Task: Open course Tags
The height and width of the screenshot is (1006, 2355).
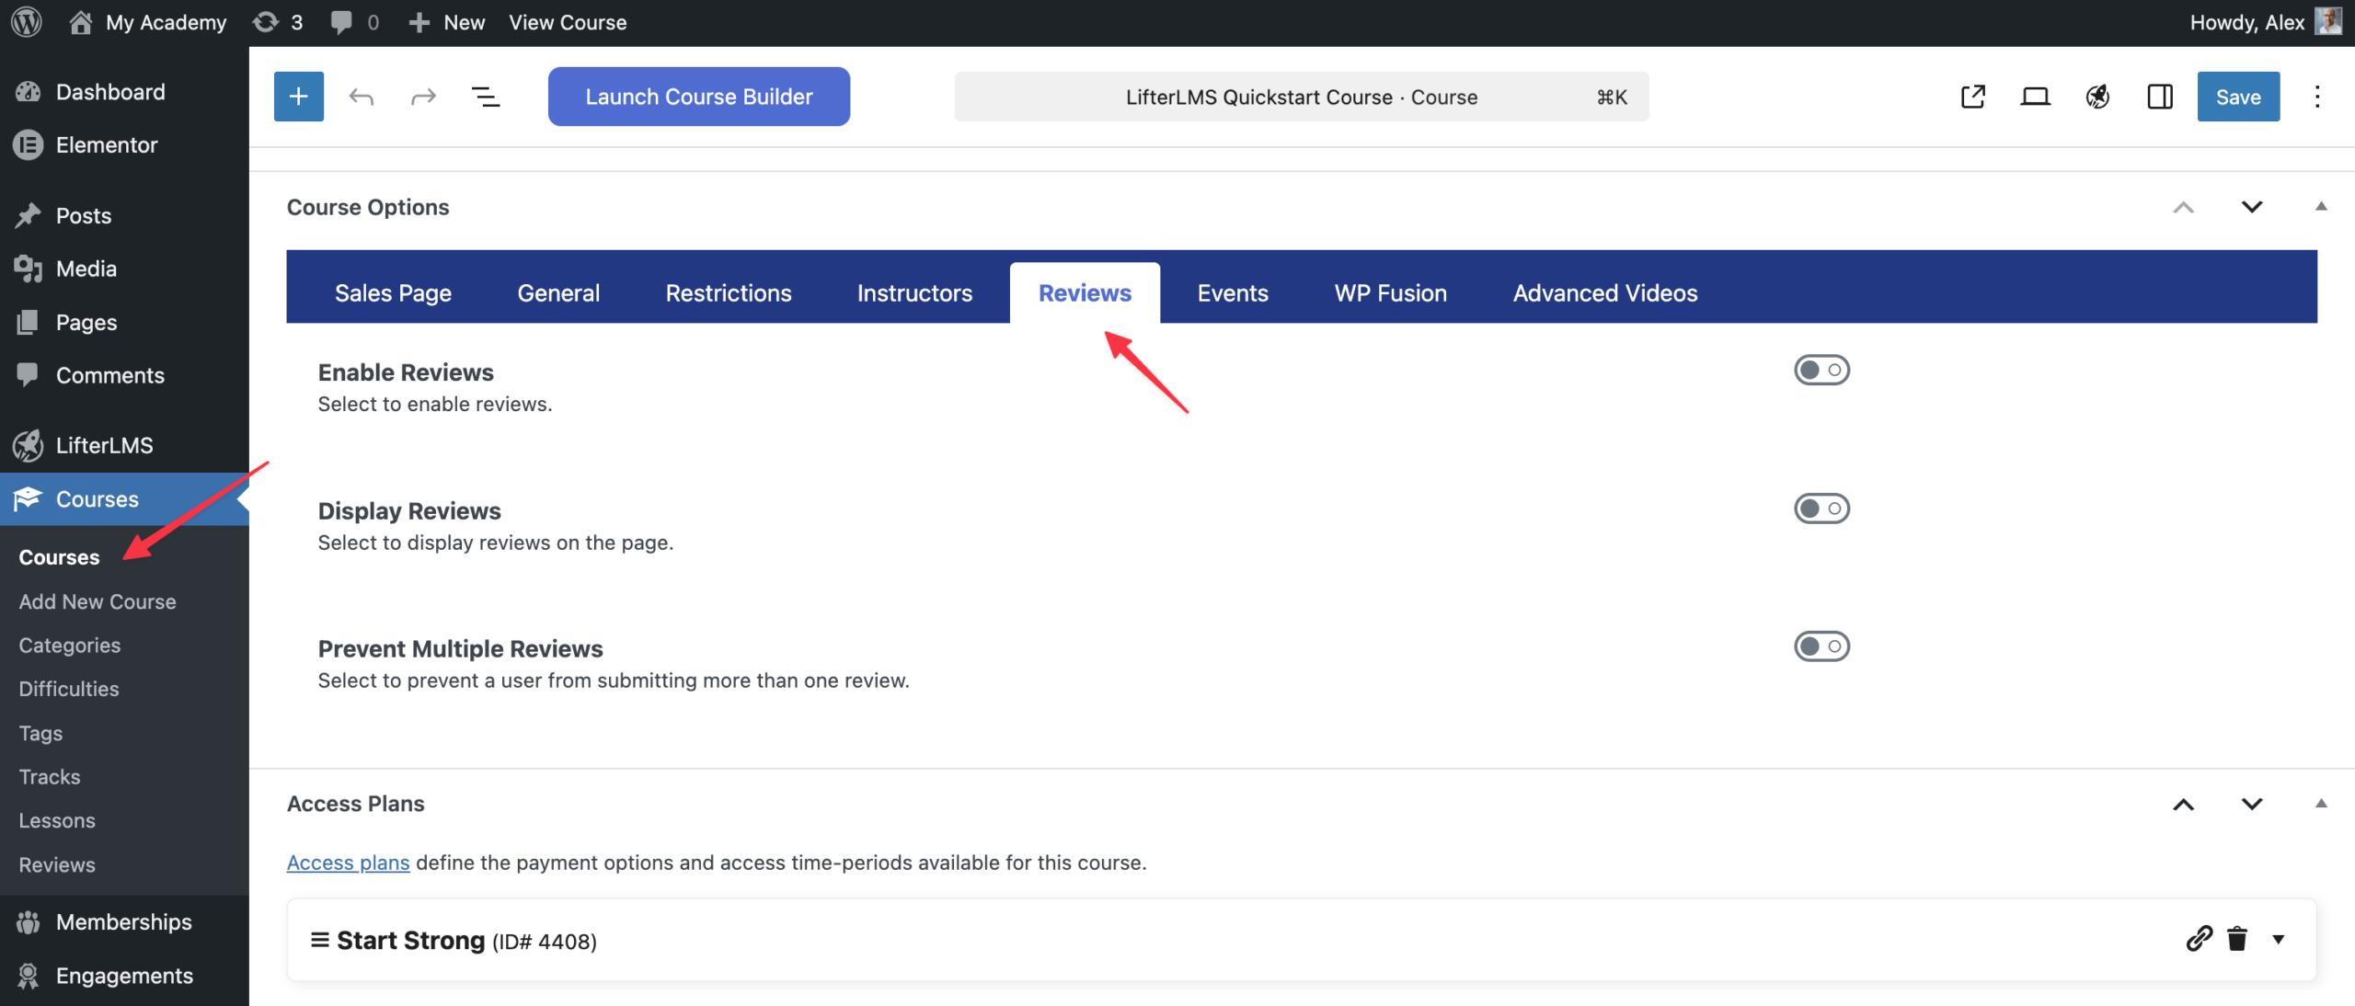Action: 40,733
